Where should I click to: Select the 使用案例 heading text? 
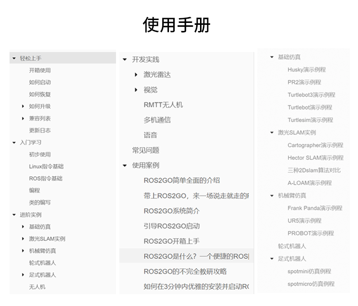[146, 166]
